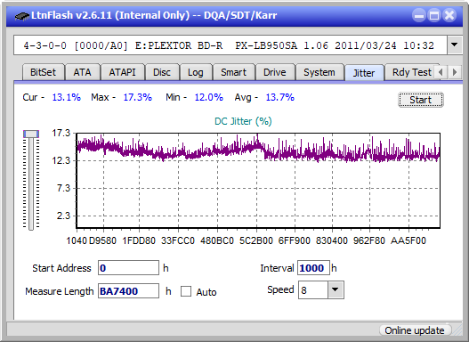Viewport: 469px width, 342px height.
Task: Close the LtnFlash window
Action: tap(449, 15)
